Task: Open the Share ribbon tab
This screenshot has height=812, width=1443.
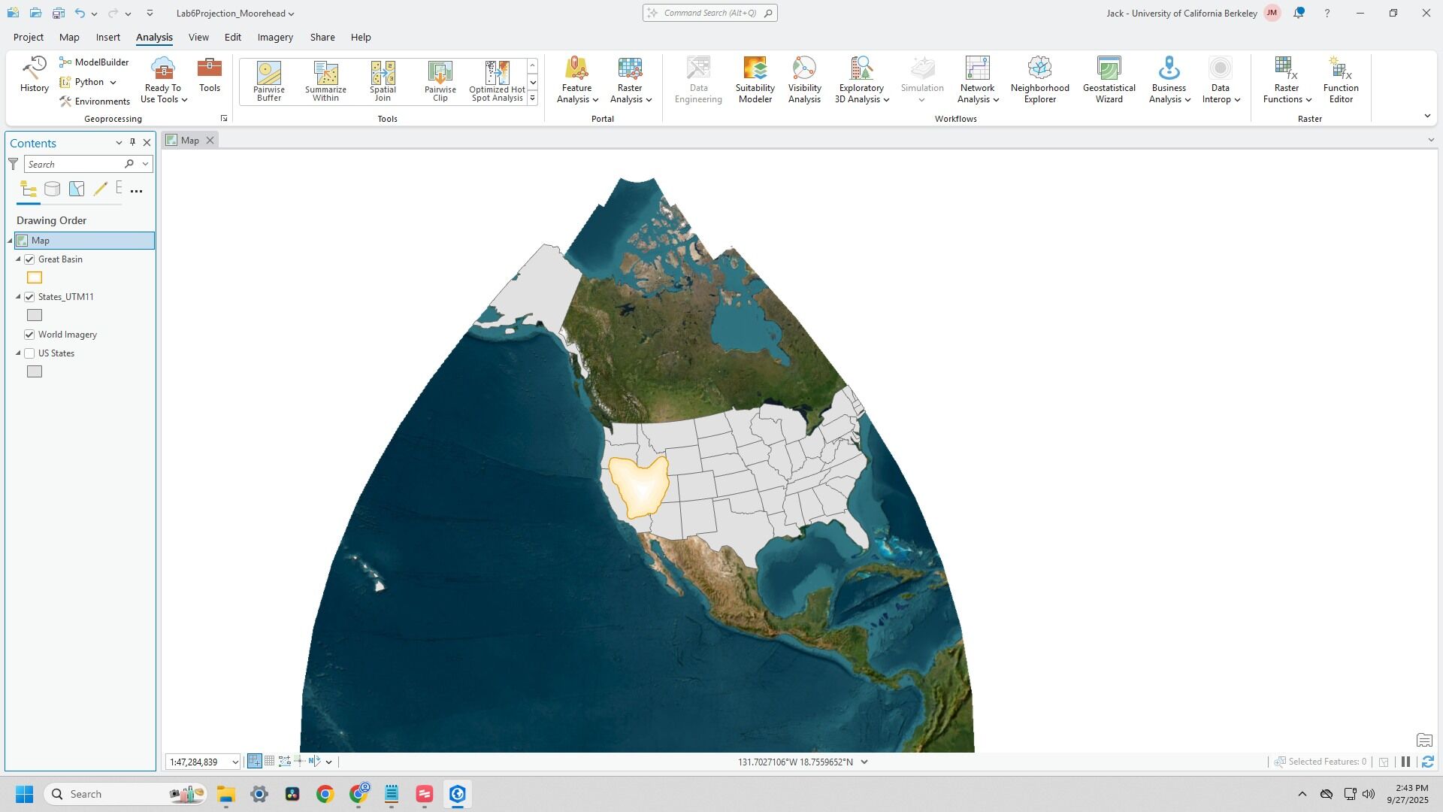Action: click(x=322, y=37)
